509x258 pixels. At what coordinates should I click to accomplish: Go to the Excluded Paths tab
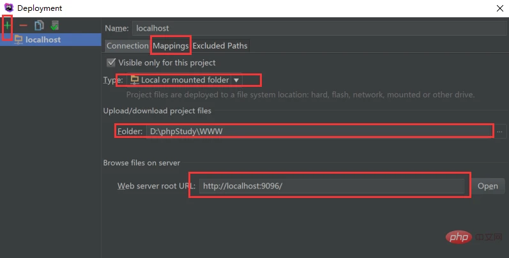220,46
